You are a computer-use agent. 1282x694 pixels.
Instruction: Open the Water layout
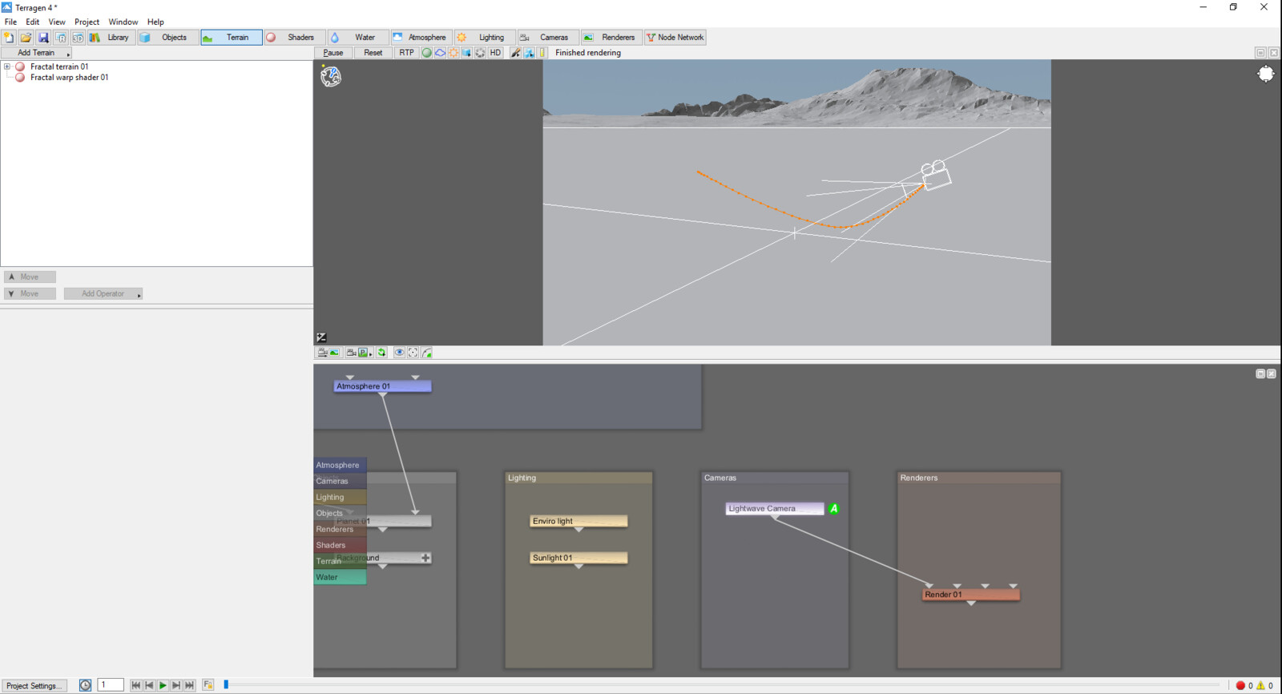[357, 37]
